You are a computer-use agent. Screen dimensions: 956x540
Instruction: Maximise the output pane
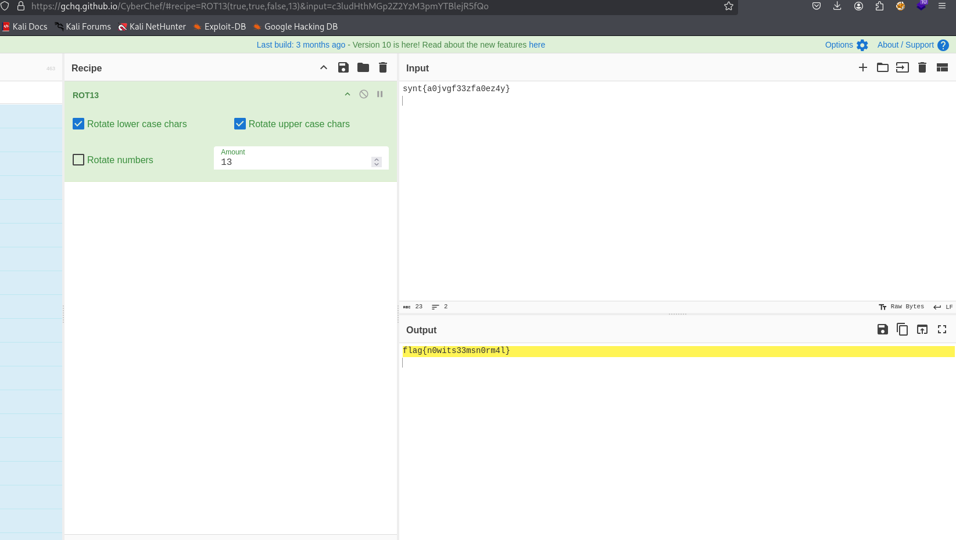coord(942,330)
